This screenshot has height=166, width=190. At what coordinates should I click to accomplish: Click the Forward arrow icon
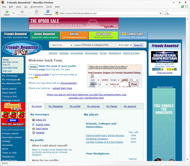(22, 12)
